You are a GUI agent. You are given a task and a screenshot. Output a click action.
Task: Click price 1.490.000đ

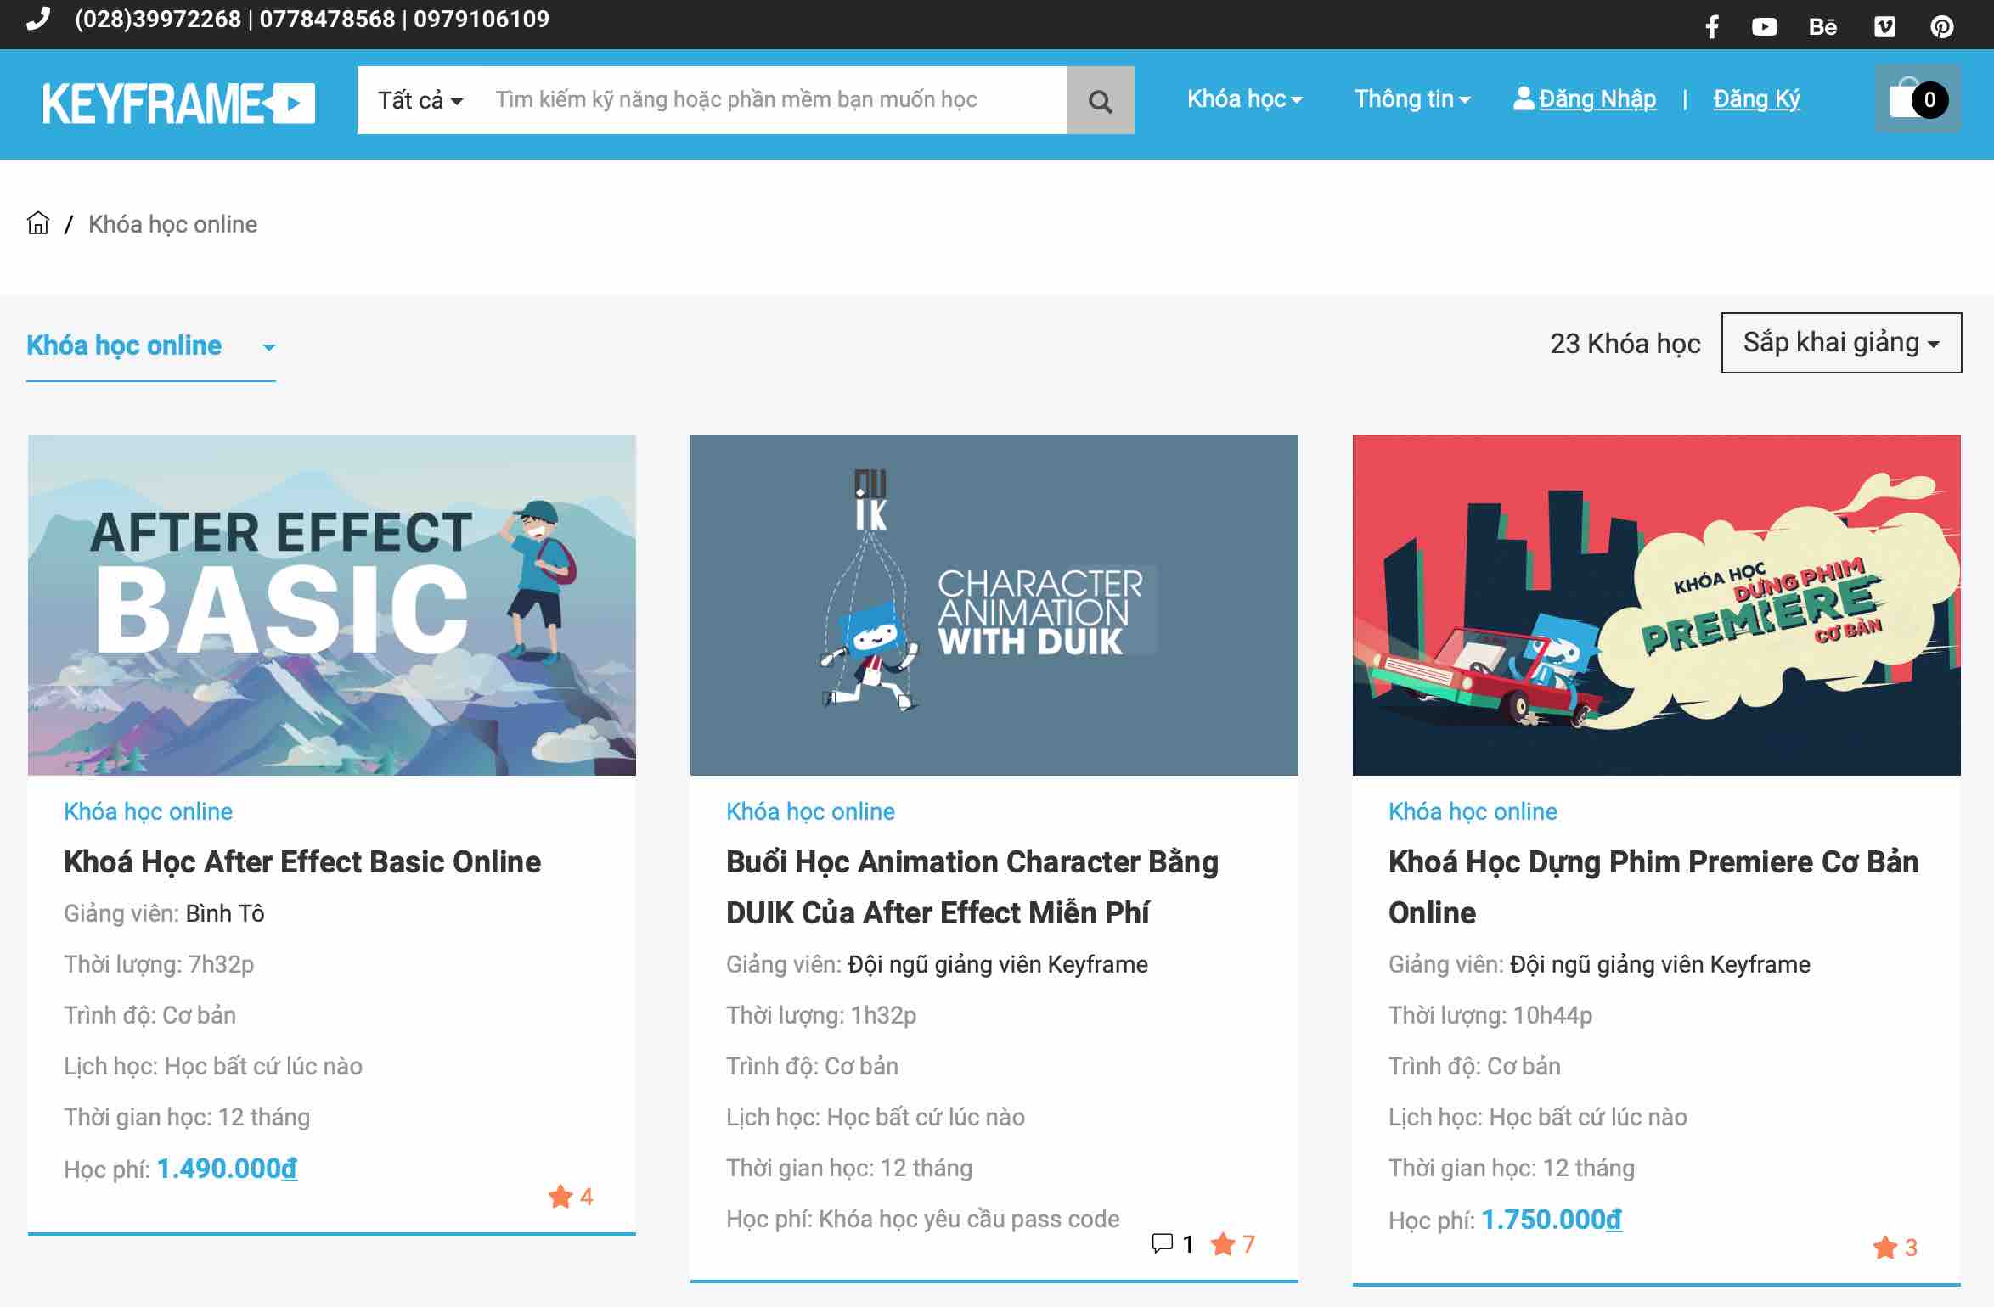click(227, 1169)
